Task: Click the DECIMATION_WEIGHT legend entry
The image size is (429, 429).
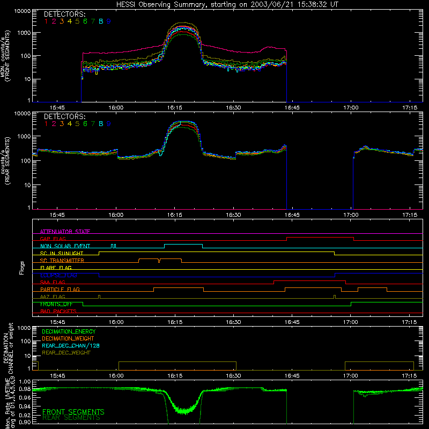Action: tap(68, 339)
